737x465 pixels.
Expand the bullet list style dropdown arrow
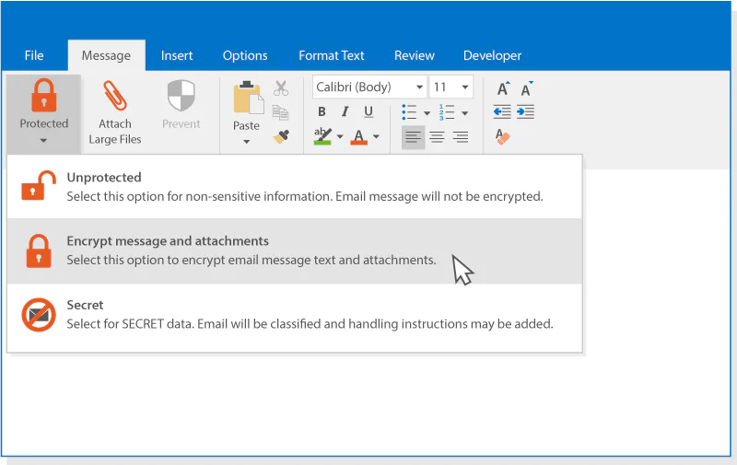click(427, 113)
